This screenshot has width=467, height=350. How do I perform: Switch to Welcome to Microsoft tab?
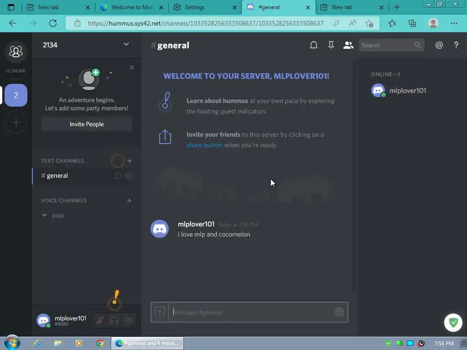pyautogui.click(x=133, y=7)
